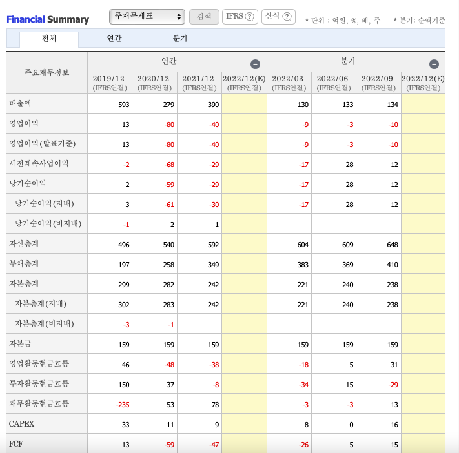Click the -68 value in 세전계속사업이익 row
Viewport: 459px width, 453px height.
point(169,165)
